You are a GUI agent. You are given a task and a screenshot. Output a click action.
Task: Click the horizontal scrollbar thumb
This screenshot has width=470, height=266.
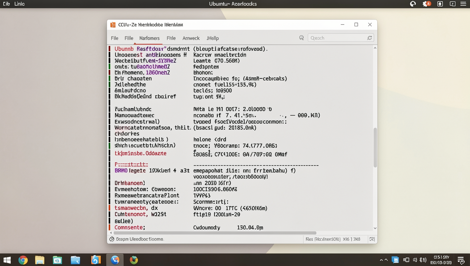tap(215, 233)
